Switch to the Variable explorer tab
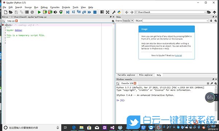 (126, 75)
